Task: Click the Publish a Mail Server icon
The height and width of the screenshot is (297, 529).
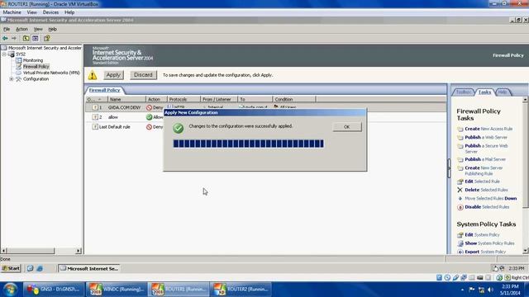Action: coord(460,159)
